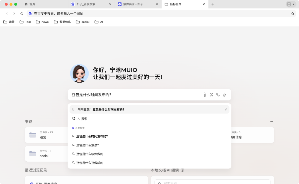Bookmark this page with the star icon
Viewport: 299px width, 184px height.
point(292,13)
